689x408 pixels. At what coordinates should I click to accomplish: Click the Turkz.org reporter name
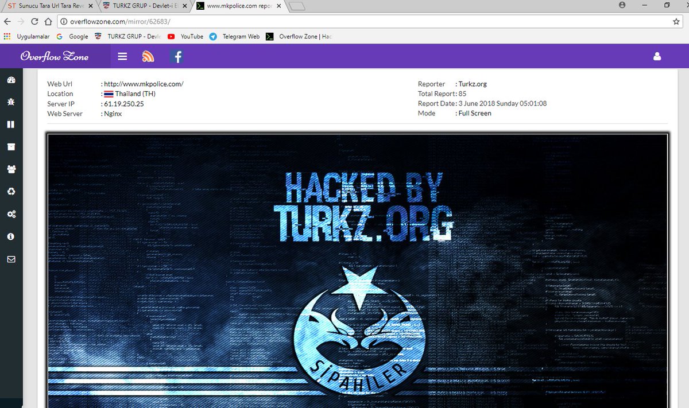tap(473, 84)
